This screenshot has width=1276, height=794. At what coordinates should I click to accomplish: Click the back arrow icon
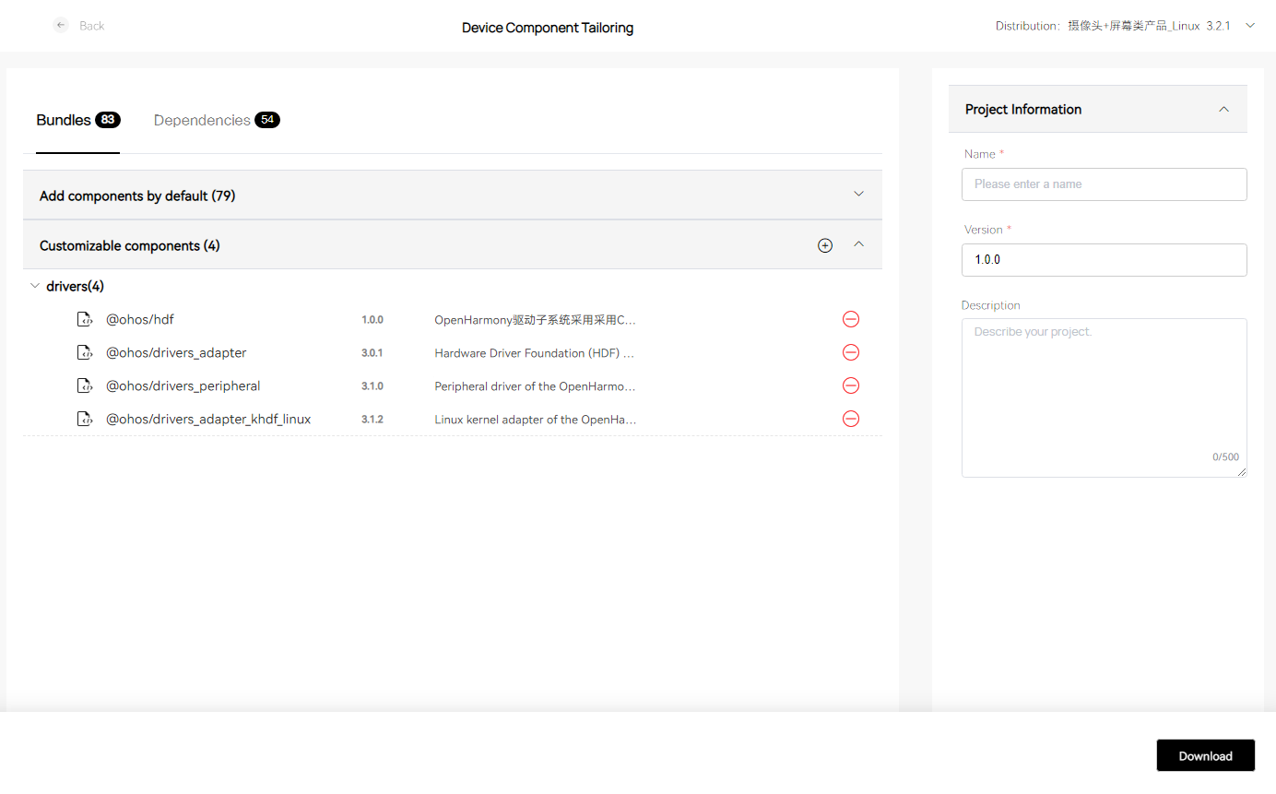tap(61, 26)
